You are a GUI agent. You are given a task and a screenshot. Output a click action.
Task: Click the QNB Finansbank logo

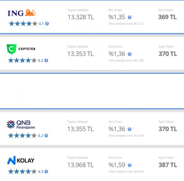click(21, 124)
